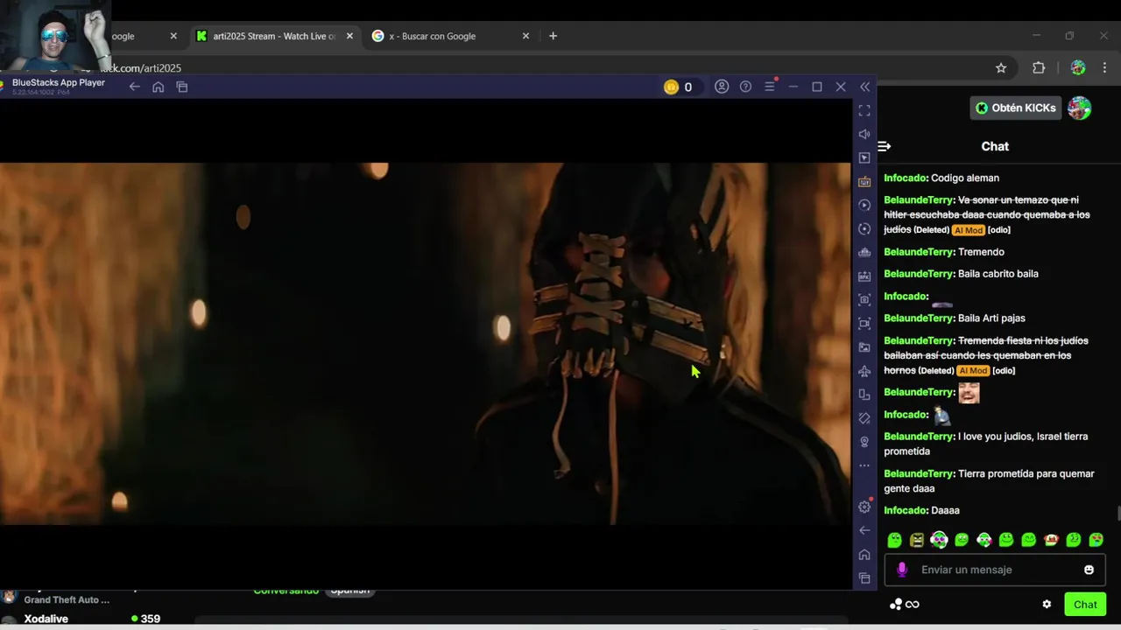Click the BlueStacks side toolbar back arrow
1121x630 pixels.
(864, 530)
